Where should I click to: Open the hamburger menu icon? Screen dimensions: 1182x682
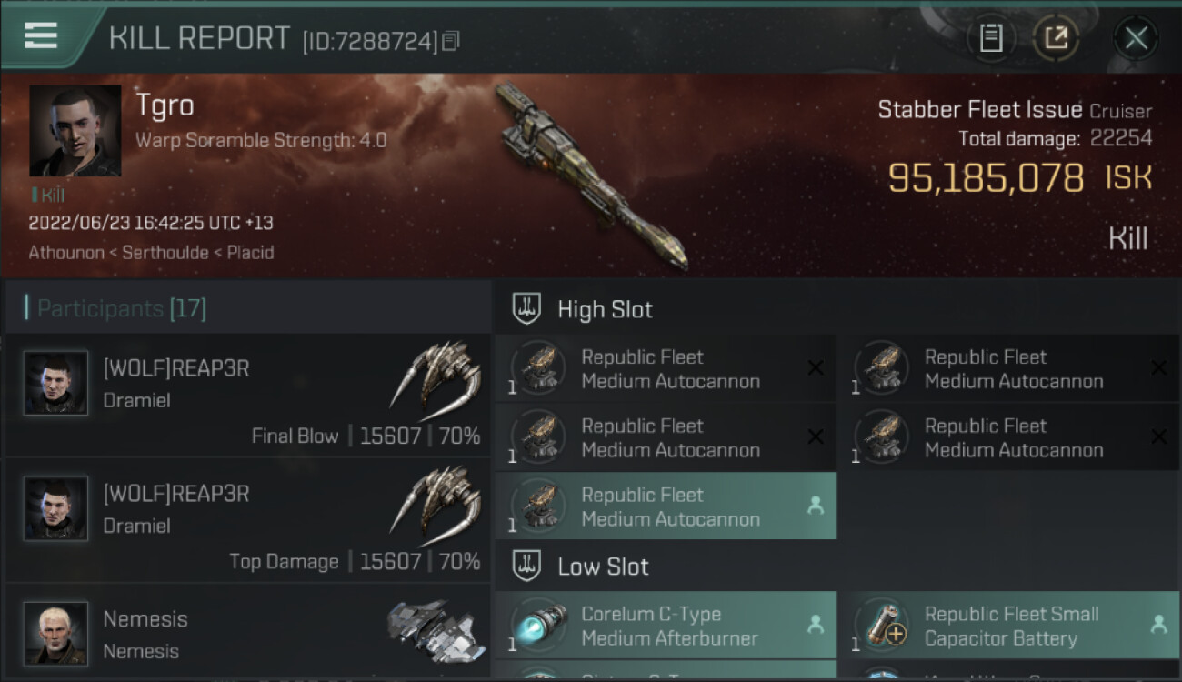(x=41, y=35)
